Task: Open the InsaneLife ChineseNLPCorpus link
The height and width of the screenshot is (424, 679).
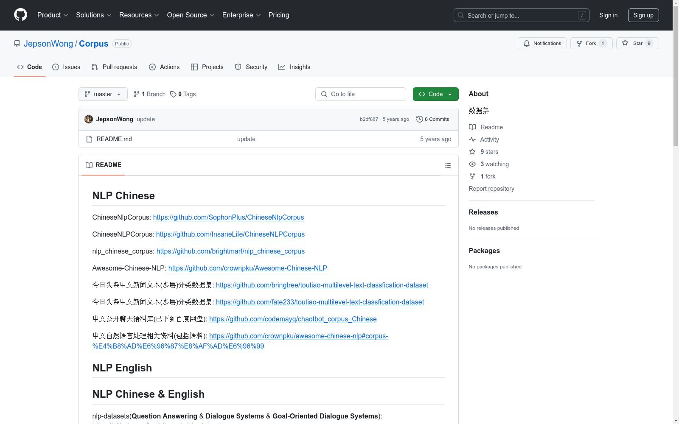Action: [x=230, y=234]
